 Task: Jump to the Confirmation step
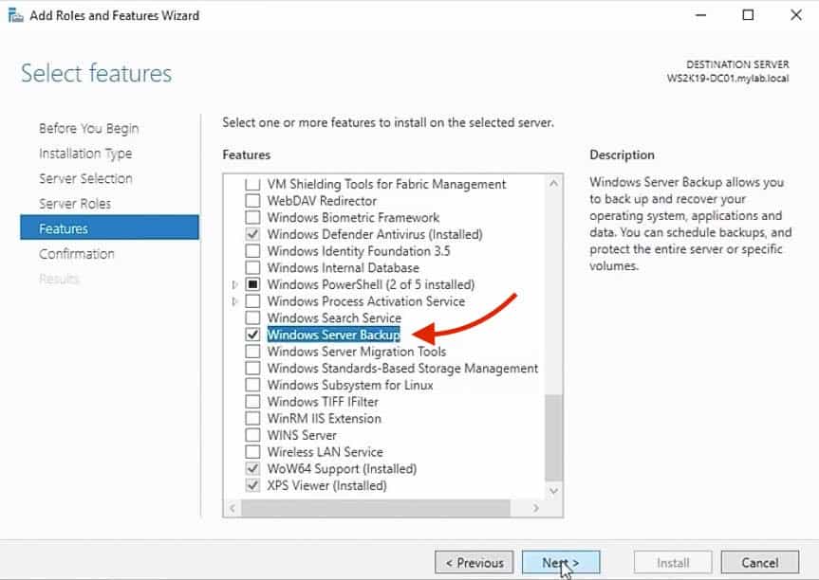point(76,253)
